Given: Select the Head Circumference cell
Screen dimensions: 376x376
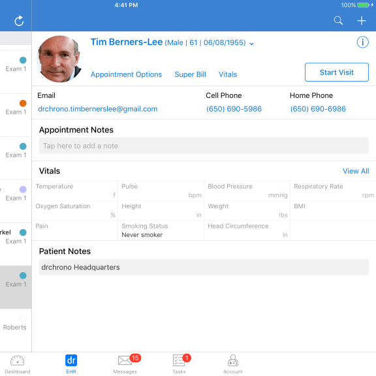Looking at the screenshot, I should click(x=247, y=230).
